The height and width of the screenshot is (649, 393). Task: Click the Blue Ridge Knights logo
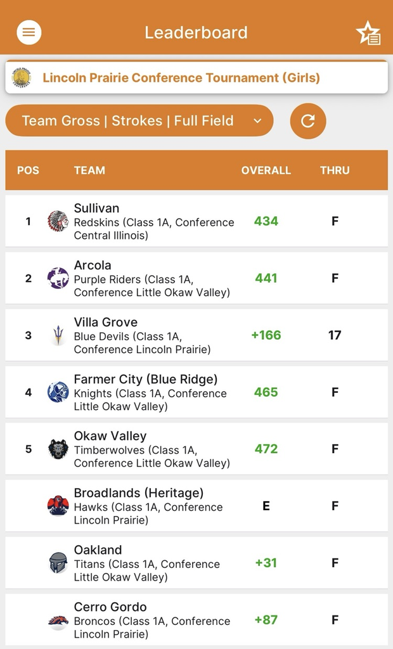point(58,392)
